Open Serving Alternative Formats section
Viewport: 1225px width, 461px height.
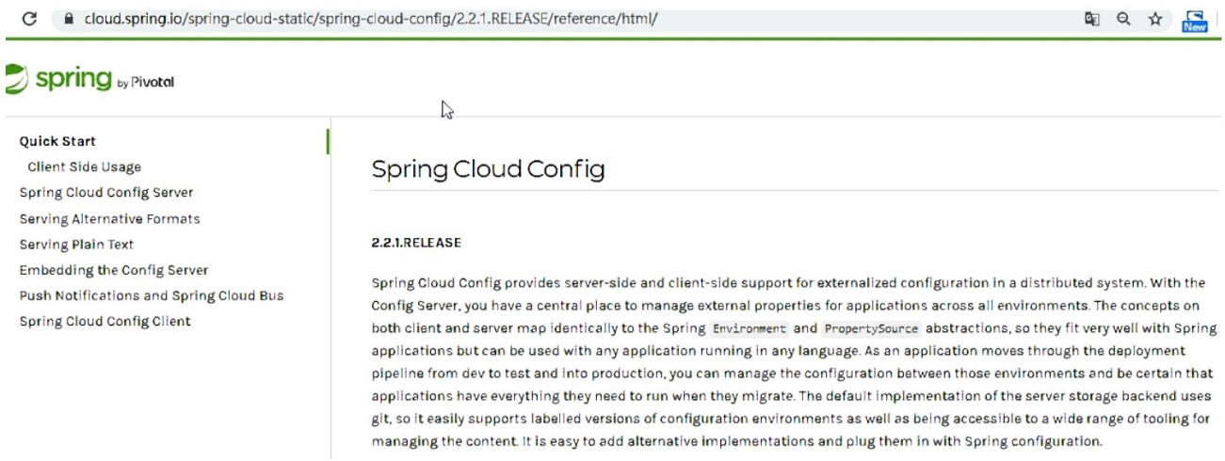pos(109,218)
